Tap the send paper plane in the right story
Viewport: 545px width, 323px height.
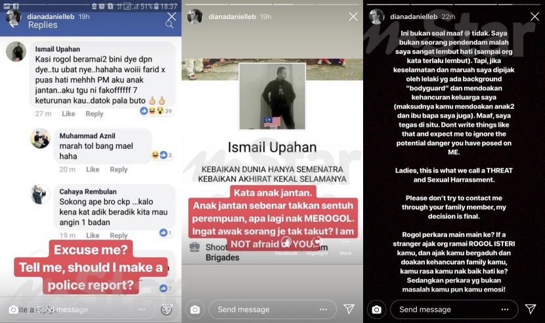[531, 309]
